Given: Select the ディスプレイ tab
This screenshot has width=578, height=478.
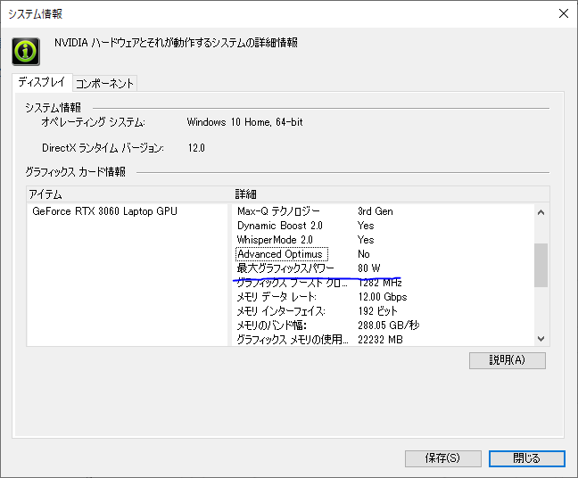Looking at the screenshot, I should 42,82.
